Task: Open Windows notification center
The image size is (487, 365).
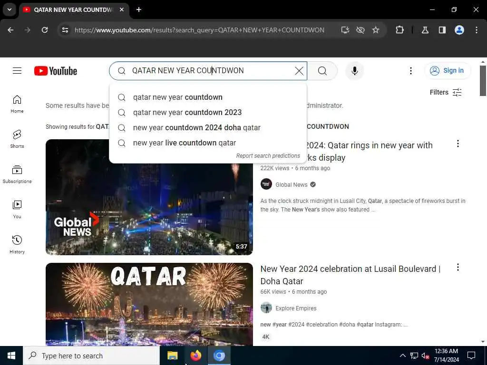Action: click(x=471, y=355)
